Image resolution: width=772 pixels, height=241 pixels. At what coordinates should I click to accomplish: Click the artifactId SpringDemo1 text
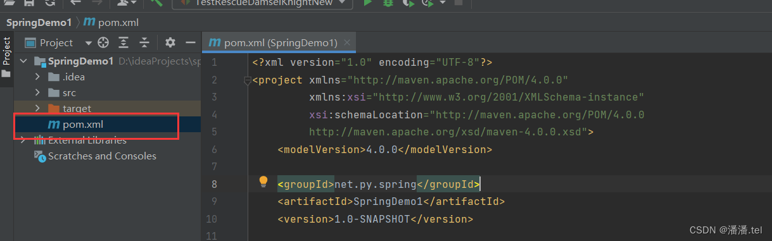(x=388, y=202)
